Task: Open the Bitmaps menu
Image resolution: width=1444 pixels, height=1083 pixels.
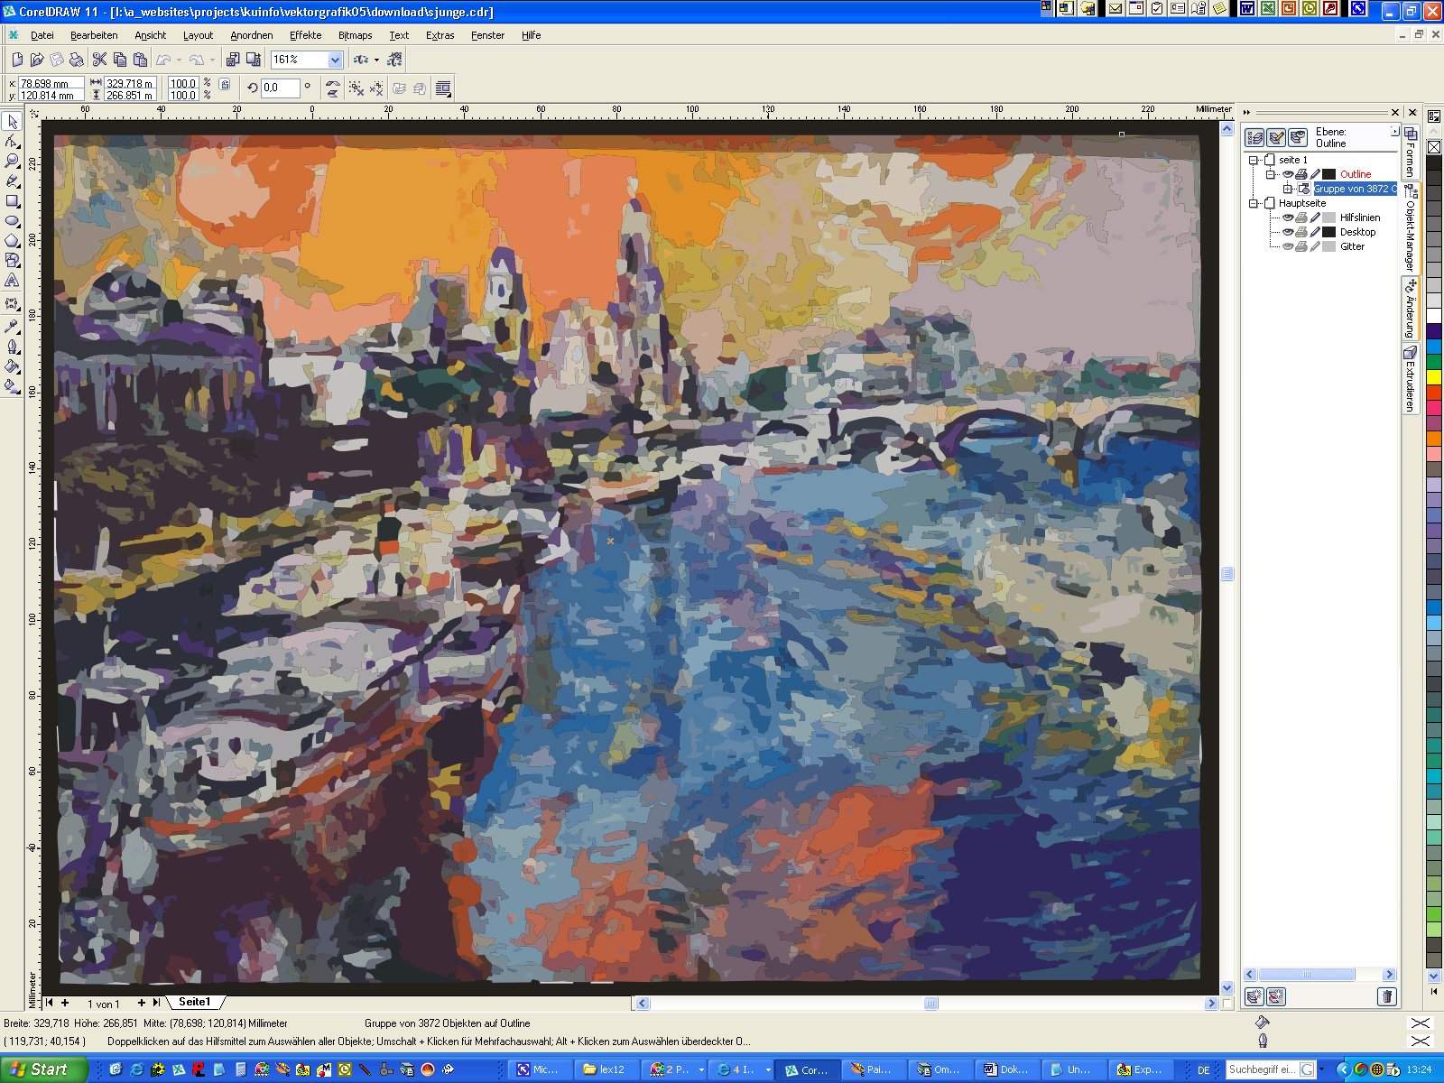Action: (x=355, y=35)
